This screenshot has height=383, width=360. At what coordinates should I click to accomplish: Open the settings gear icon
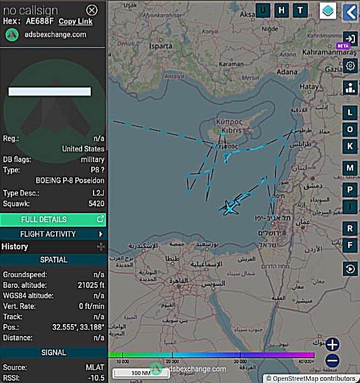click(x=350, y=66)
